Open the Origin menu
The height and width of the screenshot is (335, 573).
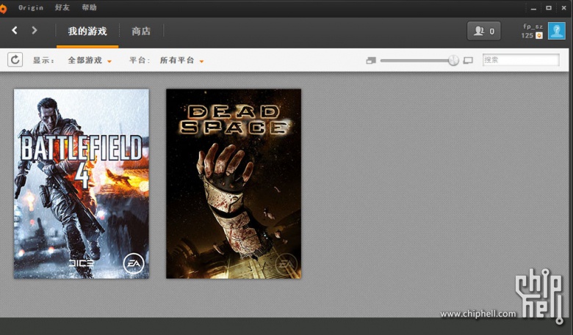click(x=31, y=7)
